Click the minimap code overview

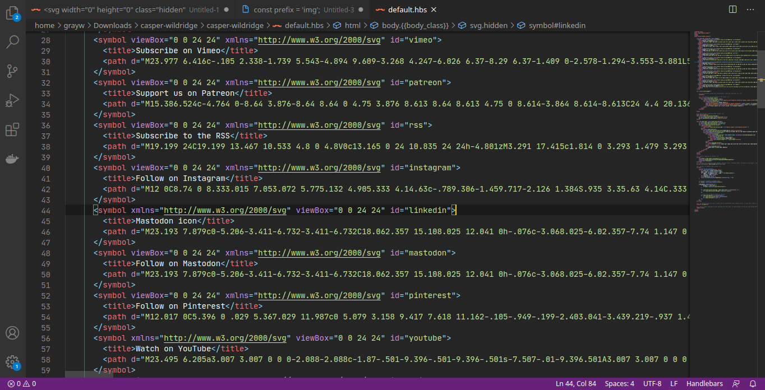pos(725,120)
